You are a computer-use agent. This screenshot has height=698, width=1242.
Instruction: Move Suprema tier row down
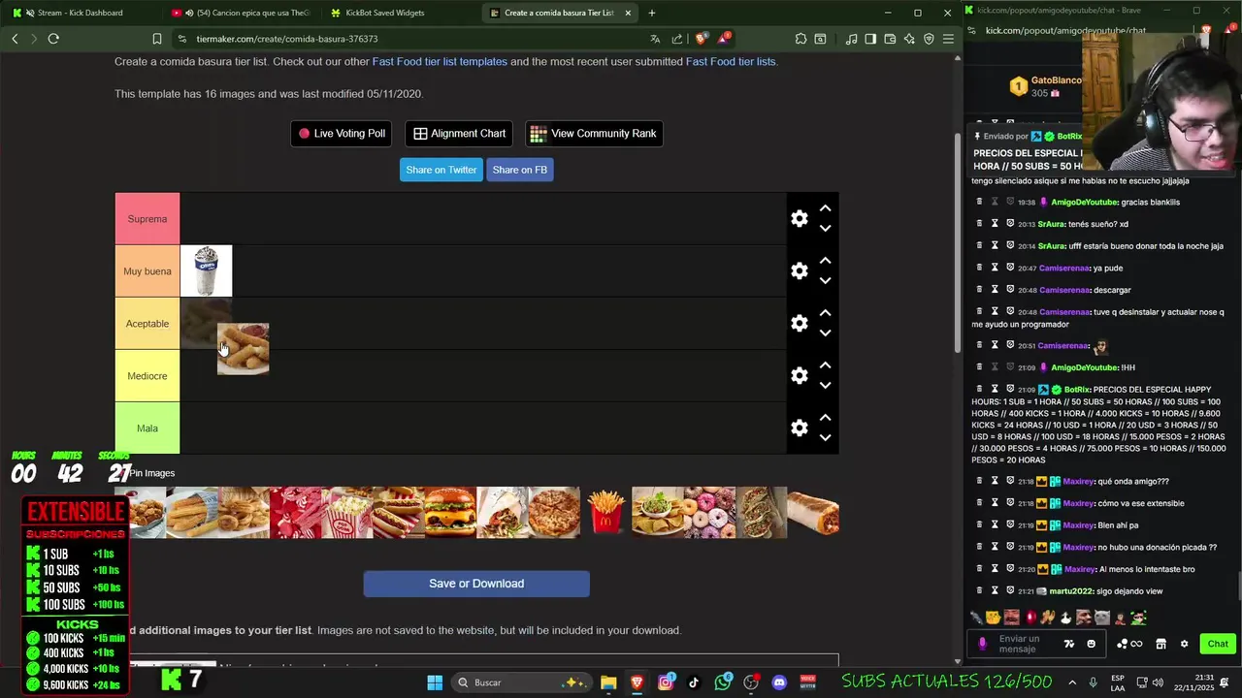click(825, 229)
